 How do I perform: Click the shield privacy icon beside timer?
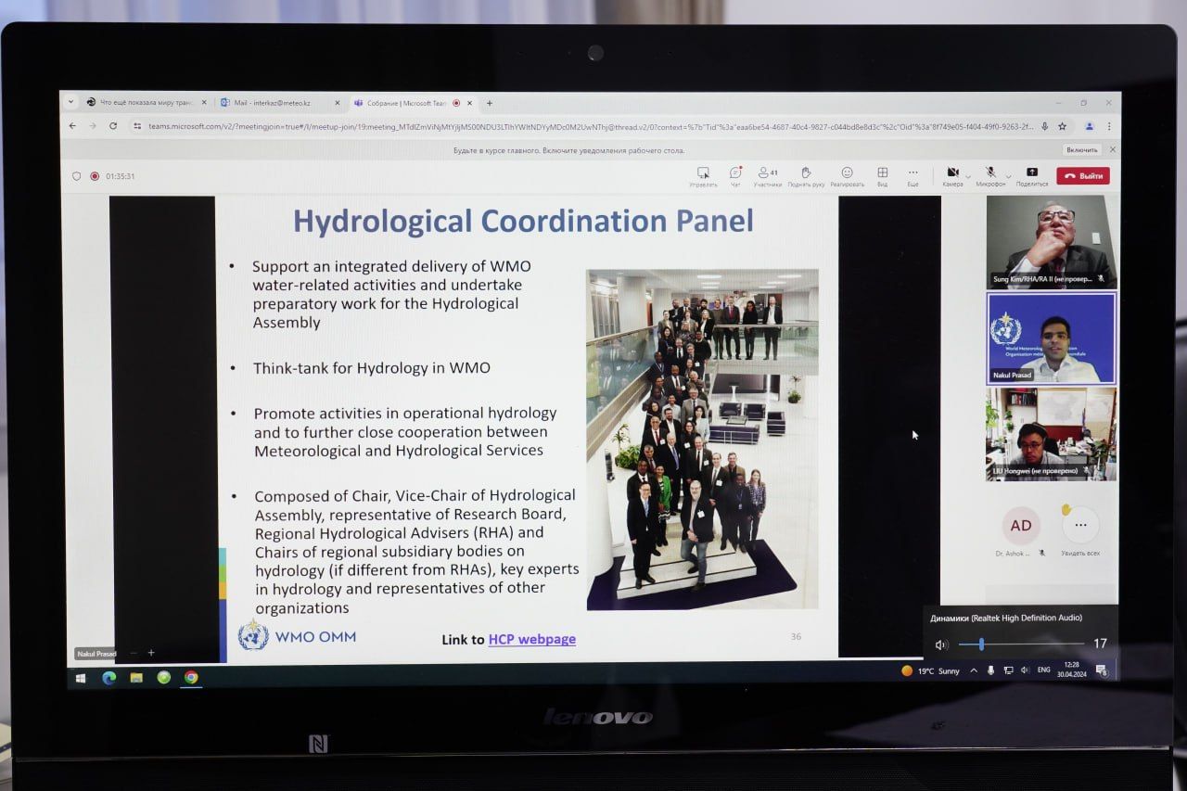(77, 176)
